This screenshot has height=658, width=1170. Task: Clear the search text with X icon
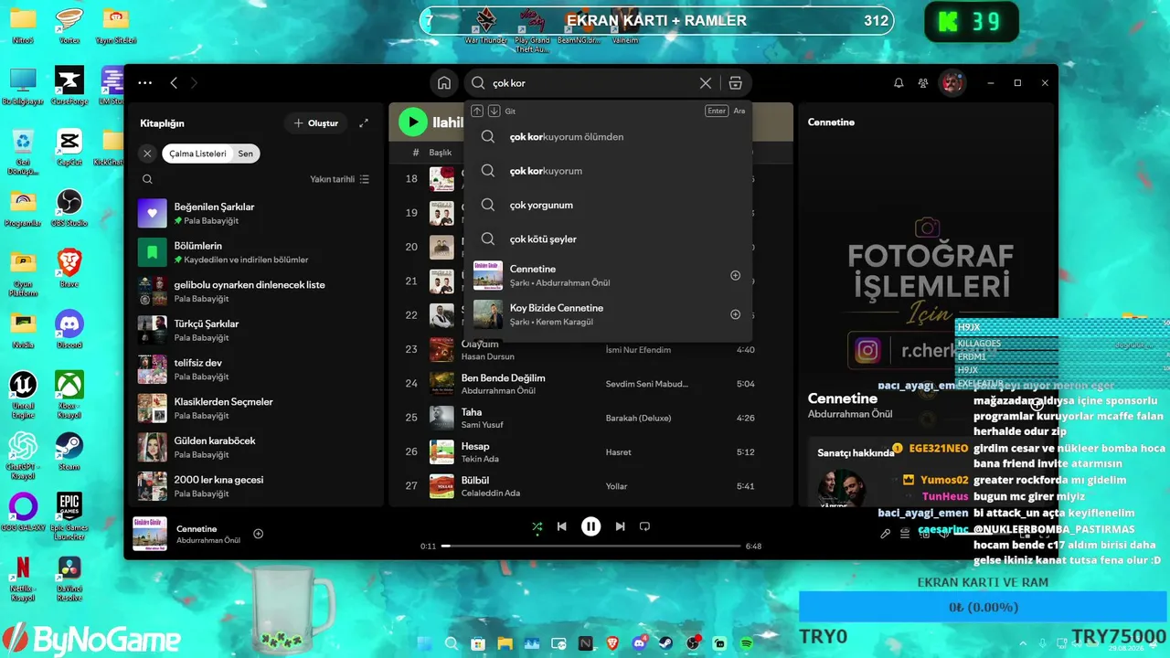coord(706,83)
